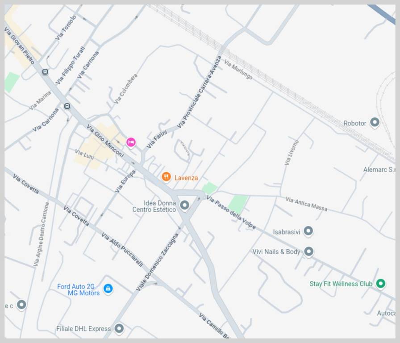Click the Via Antica Massa street label
Image resolution: width=400 pixels, height=343 pixels.
pos(306,204)
